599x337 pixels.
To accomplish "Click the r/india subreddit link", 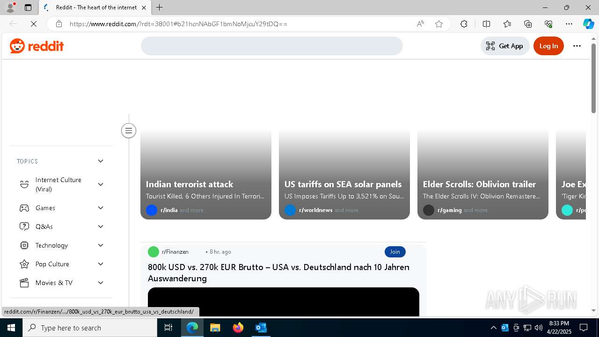I will [x=169, y=210].
